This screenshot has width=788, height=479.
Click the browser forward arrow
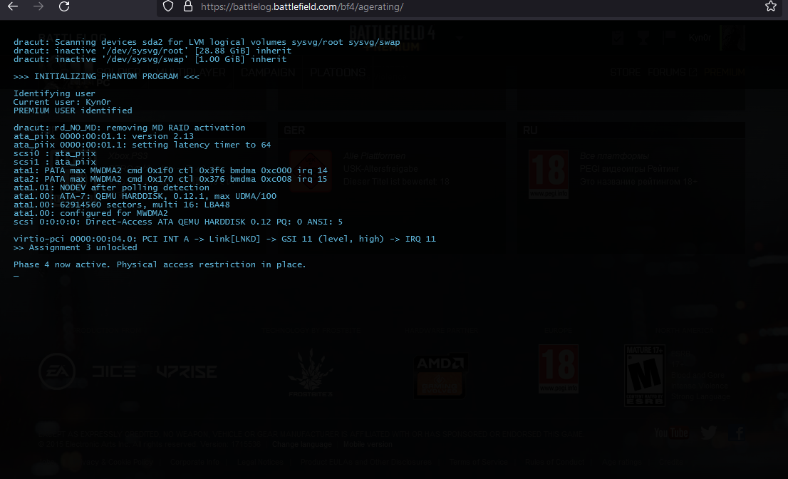tap(38, 6)
